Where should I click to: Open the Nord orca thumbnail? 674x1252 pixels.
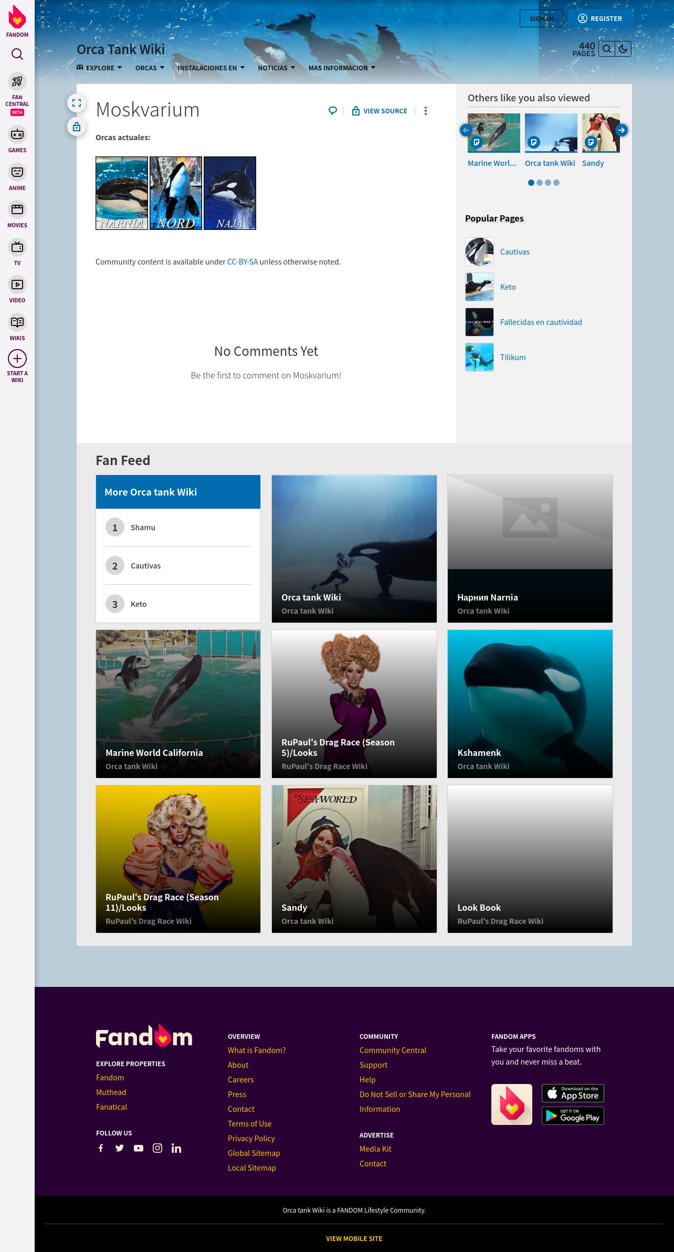(176, 193)
